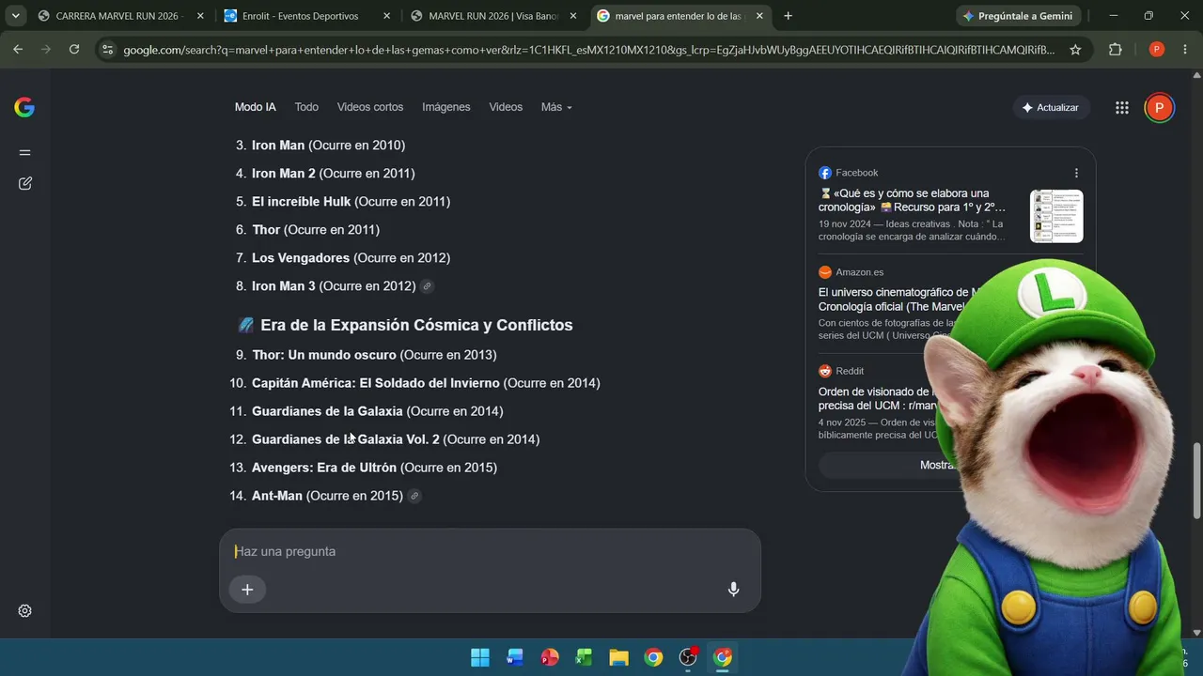This screenshot has height=676, width=1203.
Task: Select the Imágenes search tab
Action: coord(446,107)
